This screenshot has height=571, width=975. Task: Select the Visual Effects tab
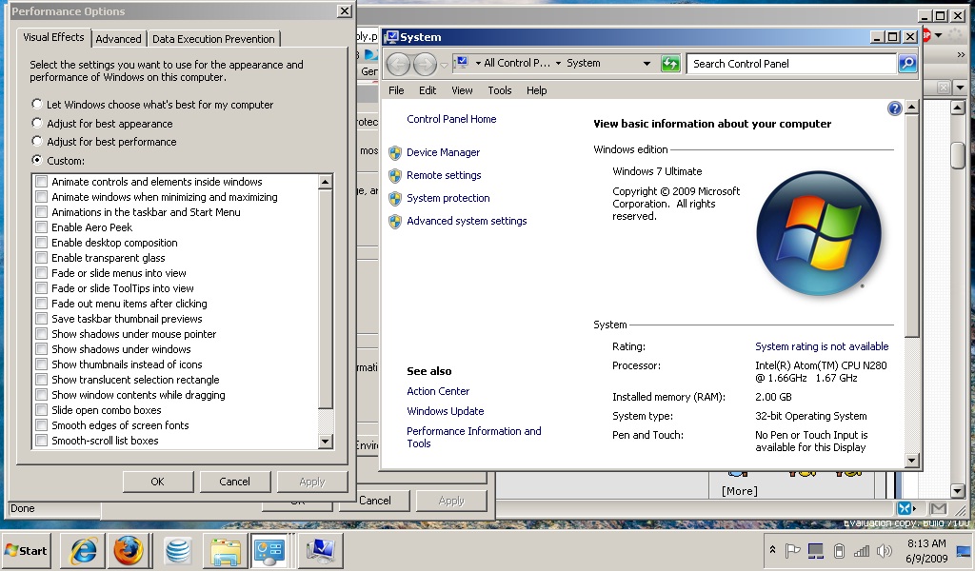coord(53,37)
